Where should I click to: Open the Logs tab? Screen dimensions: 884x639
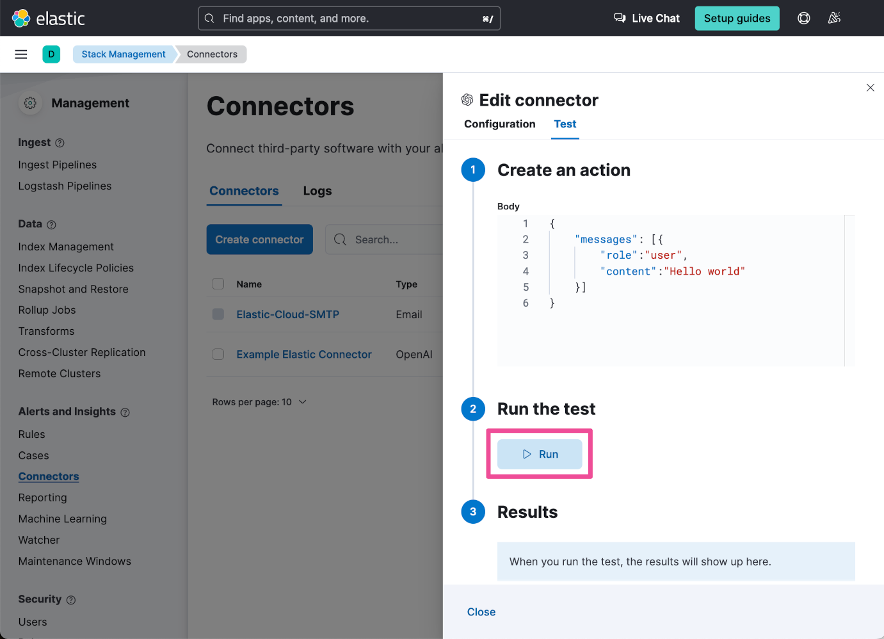pyautogui.click(x=317, y=191)
